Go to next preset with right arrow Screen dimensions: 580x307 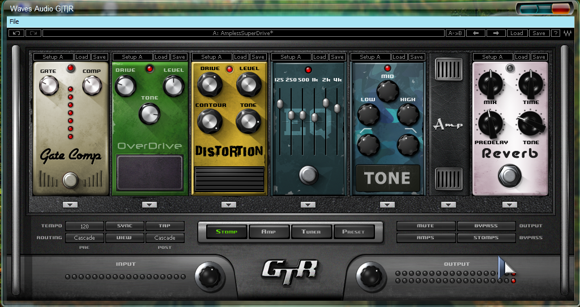coord(496,33)
